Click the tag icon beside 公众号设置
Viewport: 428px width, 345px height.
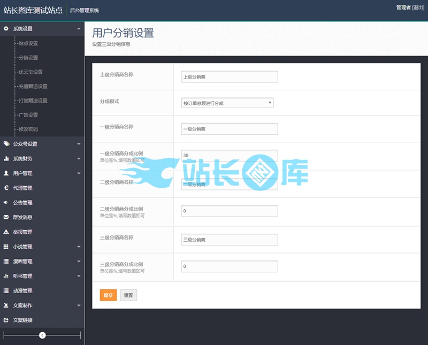pyautogui.click(x=6, y=144)
